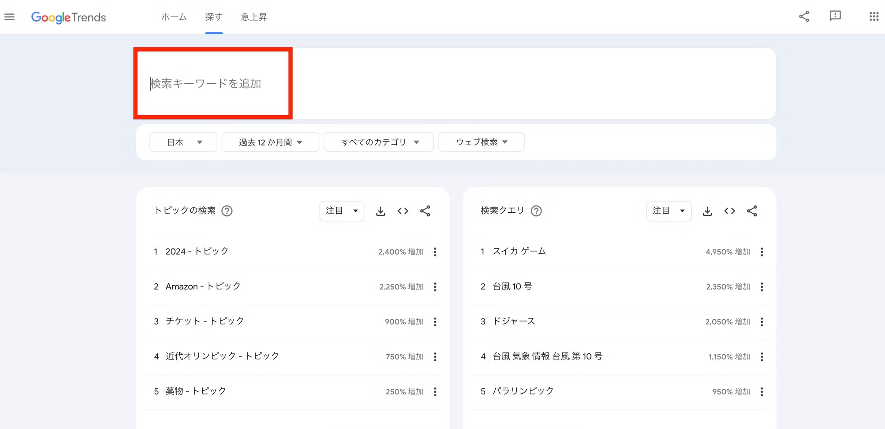Open 注目 dropdown in トピックの検索 card
The height and width of the screenshot is (429, 885).
(x=342, y=211)
